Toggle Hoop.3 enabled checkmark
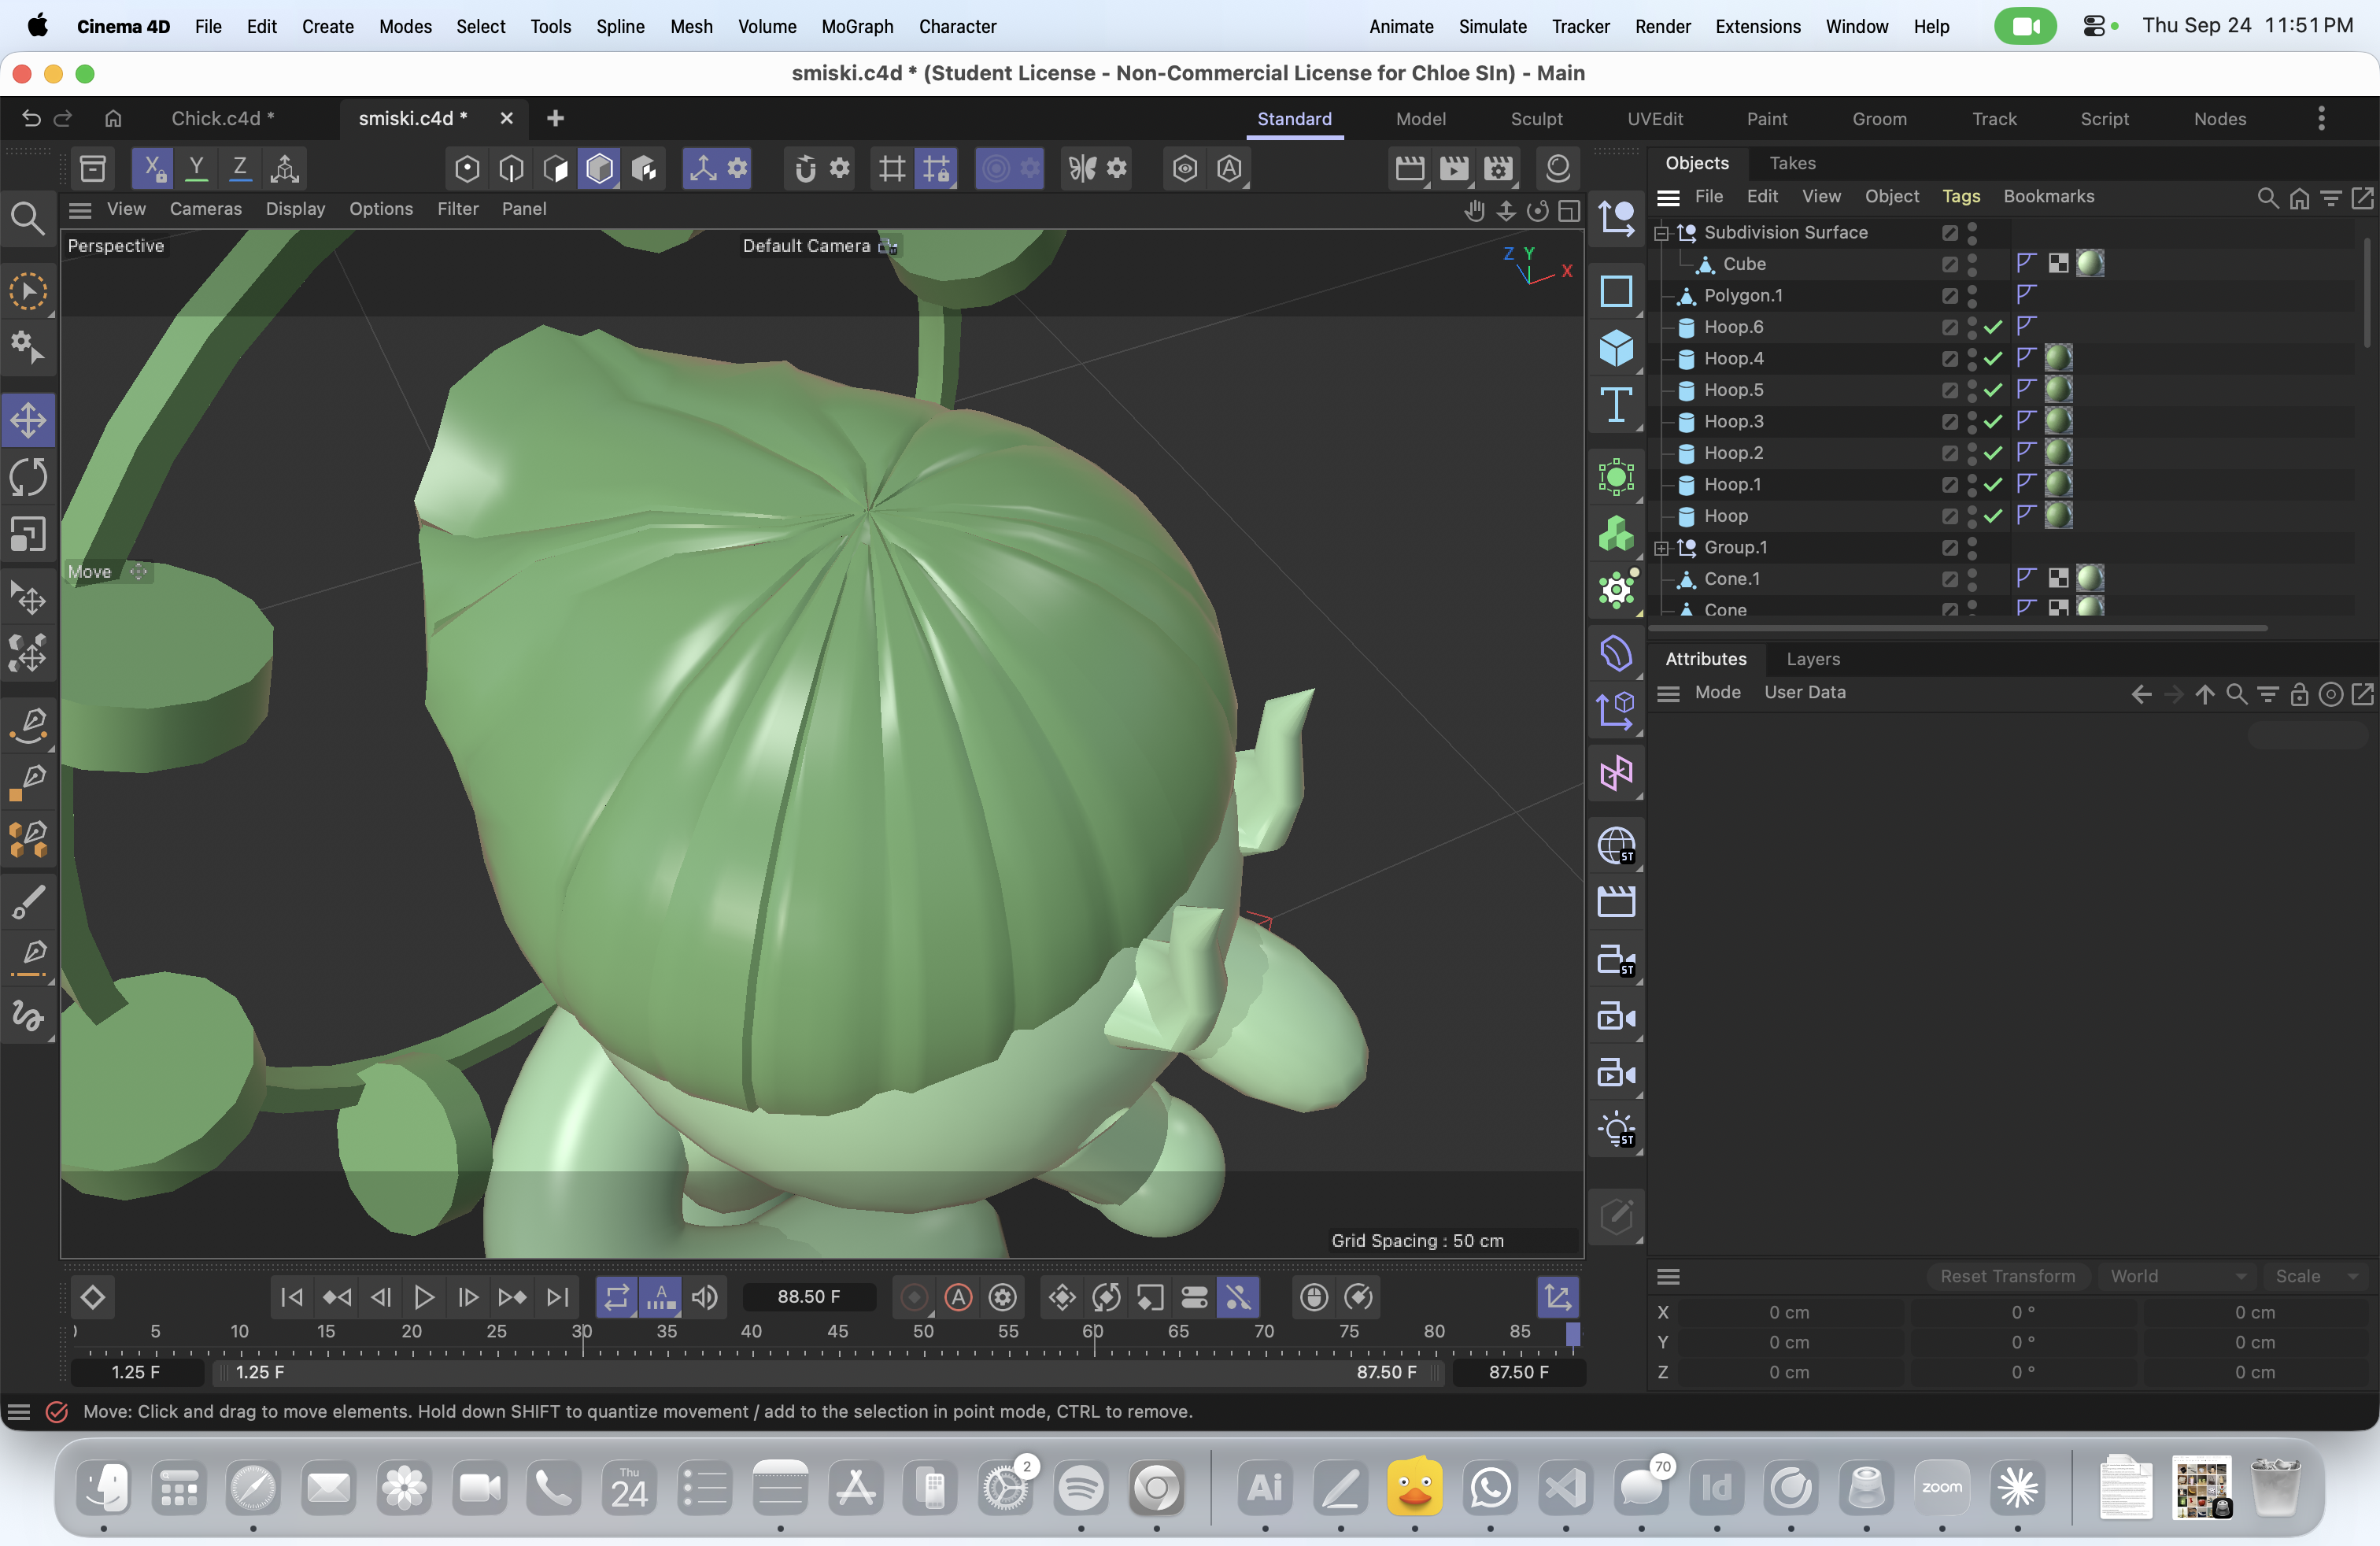2380x1546 pixels. 1993,422
